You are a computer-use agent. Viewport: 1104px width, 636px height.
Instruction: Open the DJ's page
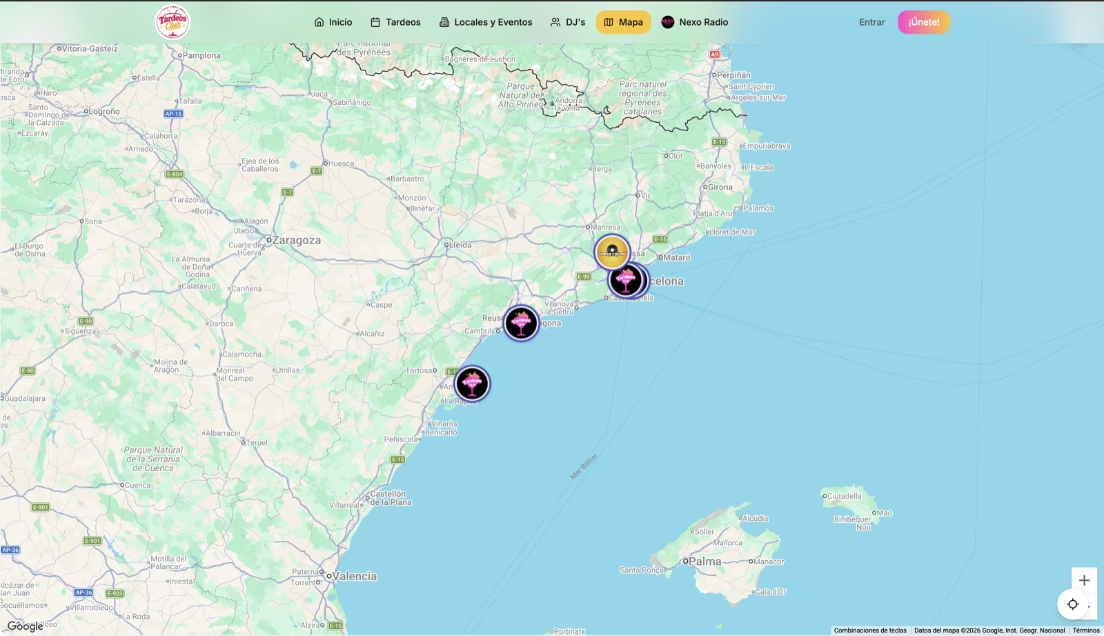coord(568,22)
